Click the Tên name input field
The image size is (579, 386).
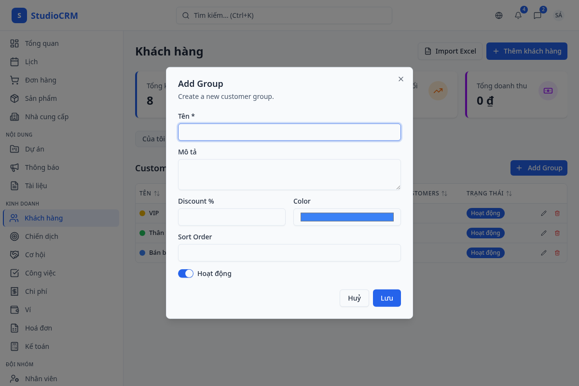pos(289,132)
